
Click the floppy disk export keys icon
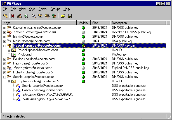click(x=70, y=16)
